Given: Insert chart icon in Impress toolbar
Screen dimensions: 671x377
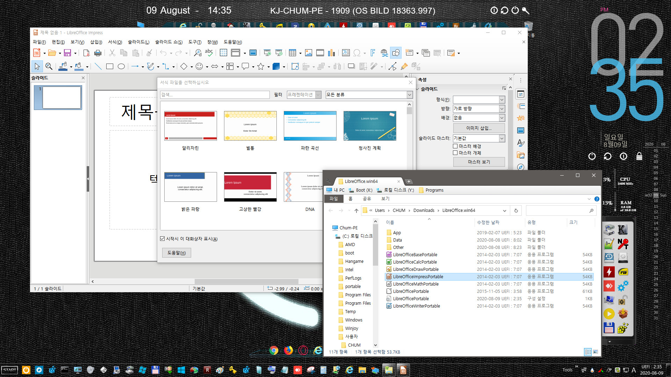Looking at the screenshot, I should [x=331, y=53].
